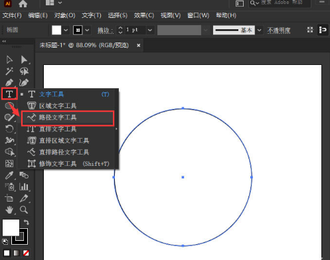Select the Shape Builder tool

(x=9, y=152)
